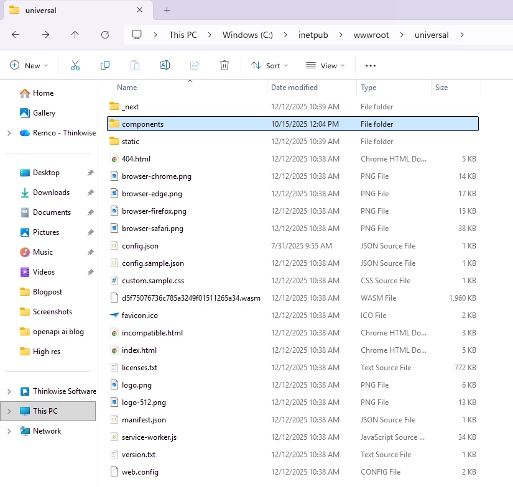Select config.json file
513x487 pixels.
293,246
